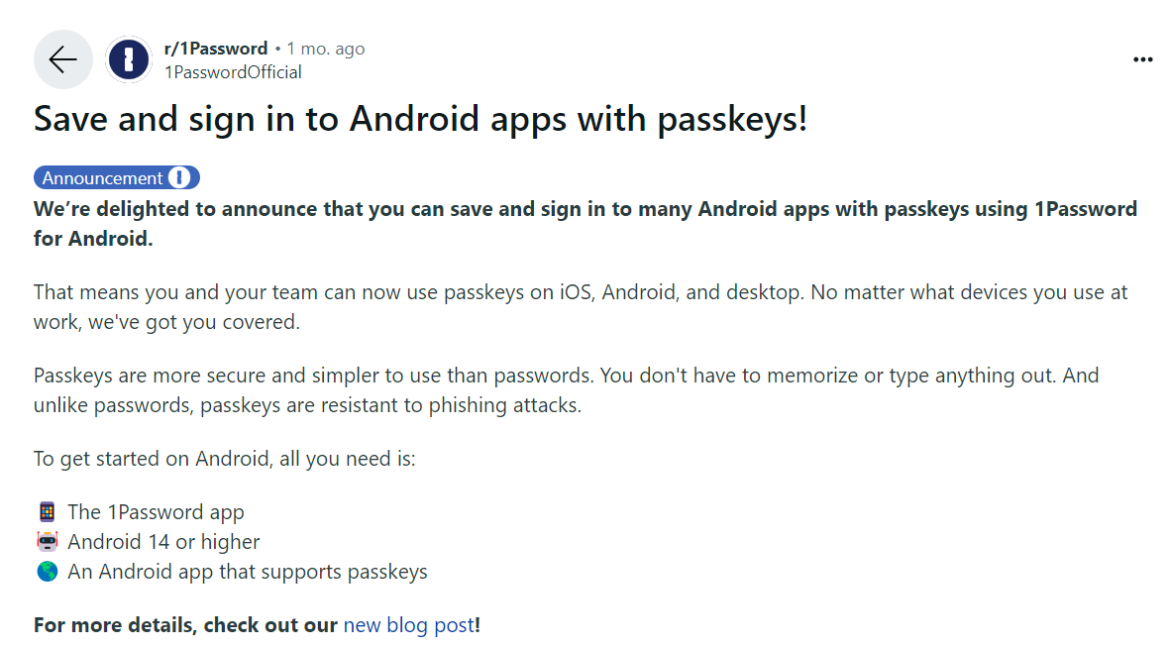
Task: Go to the r/1Password subreddit name link
Action: (215, 49)
